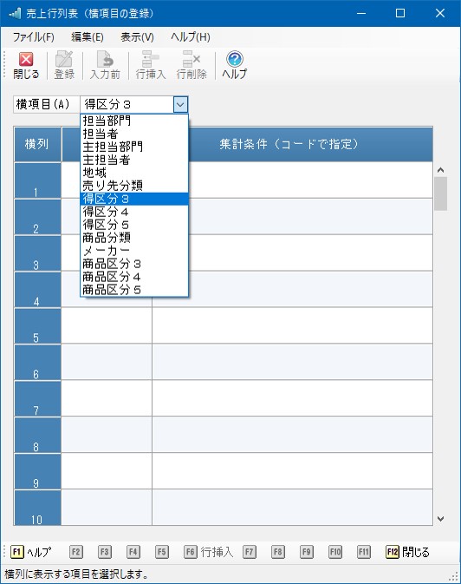Select 担当者 from the dropdown list
This screenshot has height=584, width=461.
[134, 135]
